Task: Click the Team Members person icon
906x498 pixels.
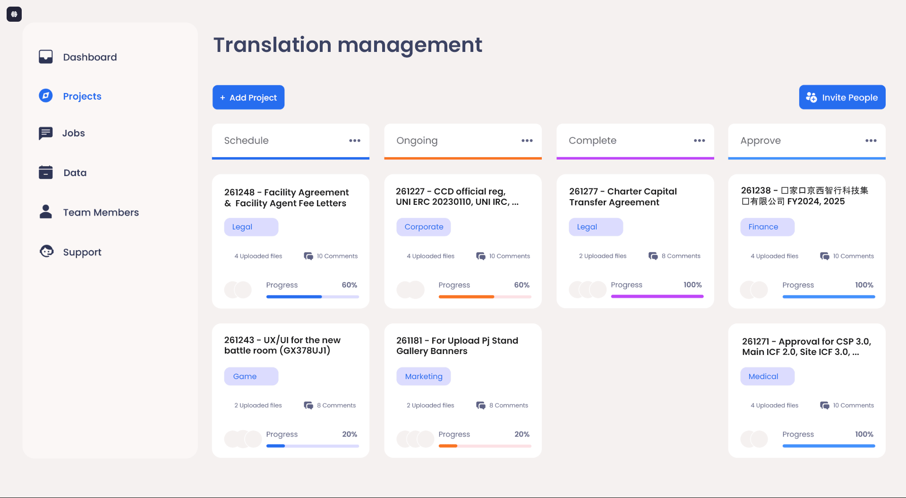Action: [x=46, y=212]
